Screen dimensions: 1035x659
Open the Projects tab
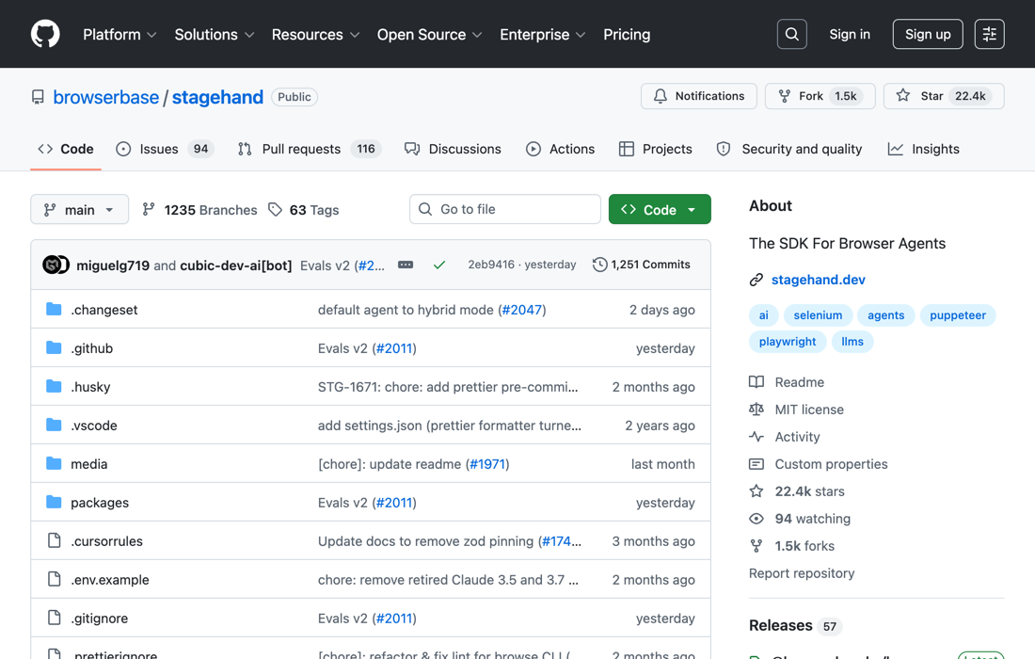click(x=656, y=150)
